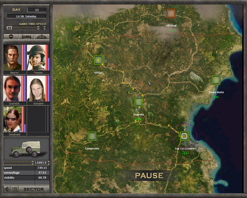Click the game time speed slider track
The height and width of the screenshot is (198, 247).
pyautogui.click(x=25, y=28)
